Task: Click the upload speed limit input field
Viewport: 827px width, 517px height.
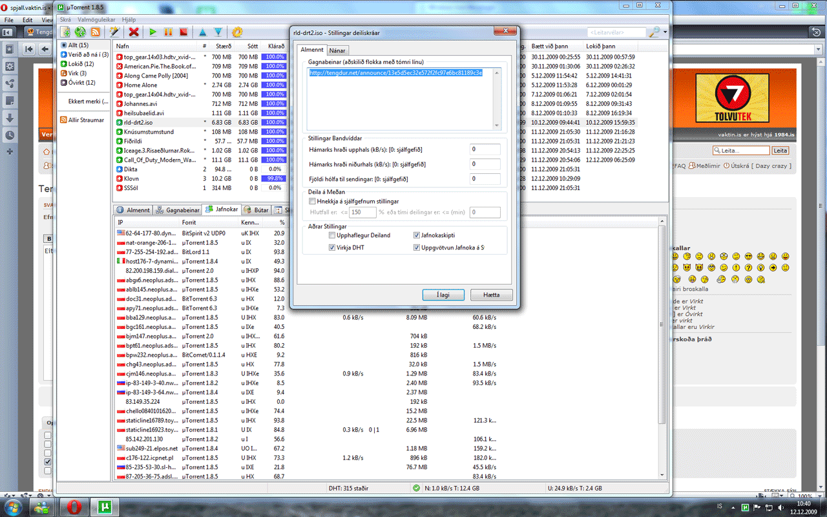Action: [485, 149]
